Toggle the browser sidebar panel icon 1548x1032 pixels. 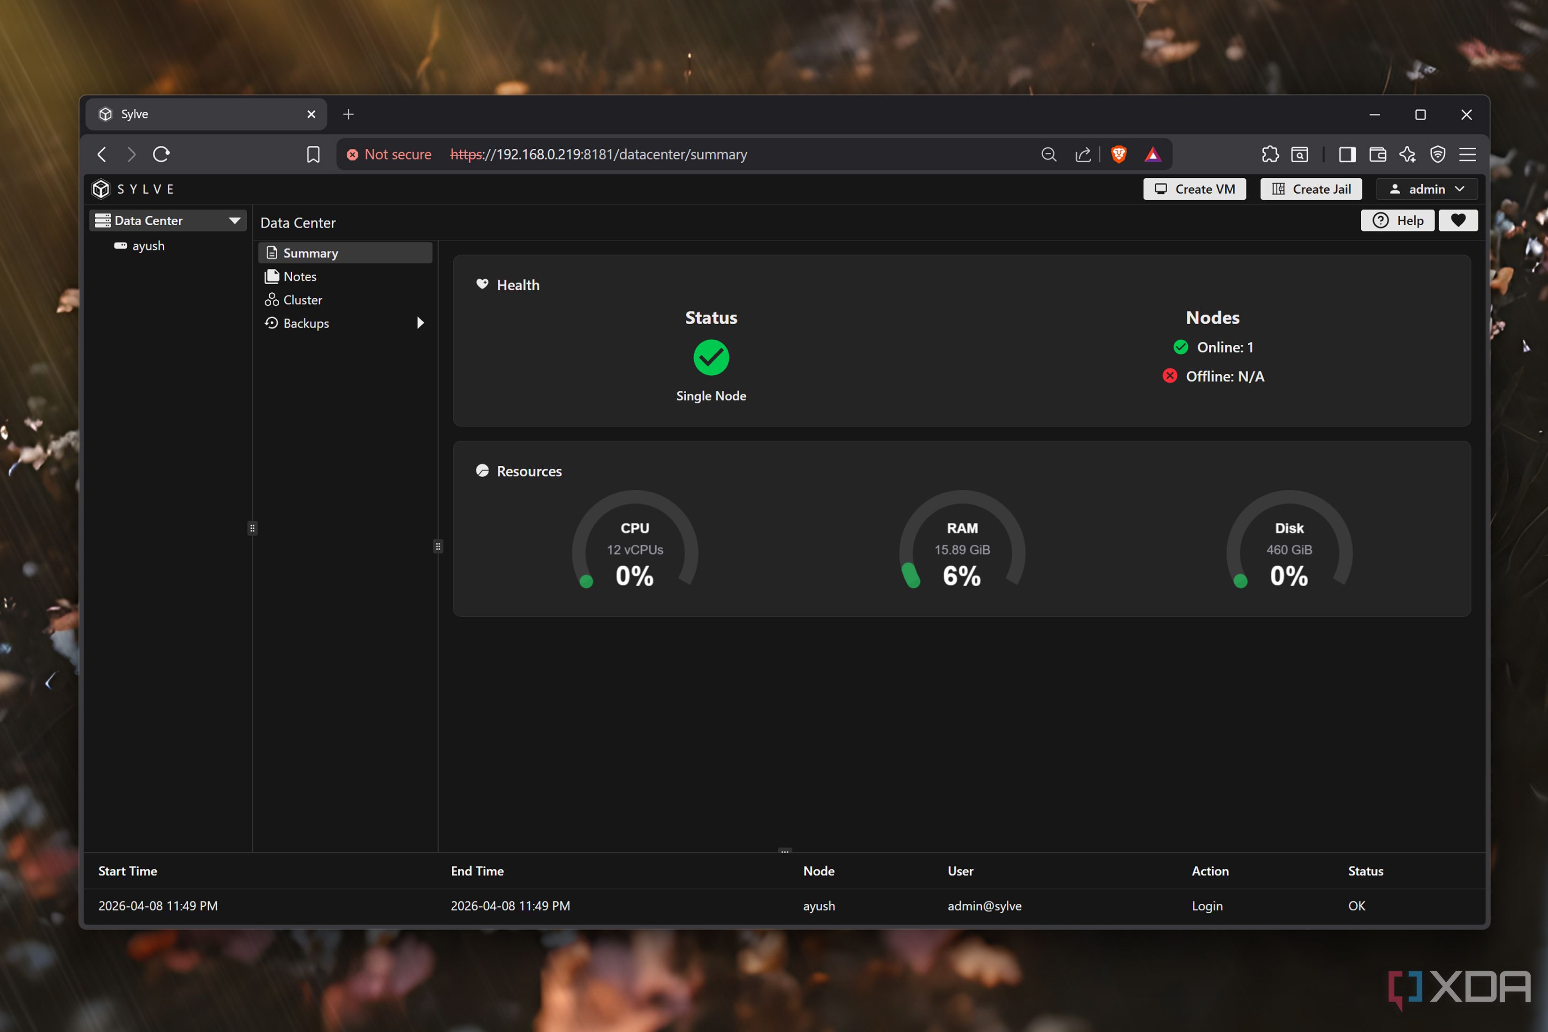coord(1347,154)
